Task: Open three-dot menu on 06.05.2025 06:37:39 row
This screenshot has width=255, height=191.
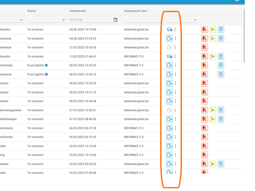Action: tap(175, 128)
